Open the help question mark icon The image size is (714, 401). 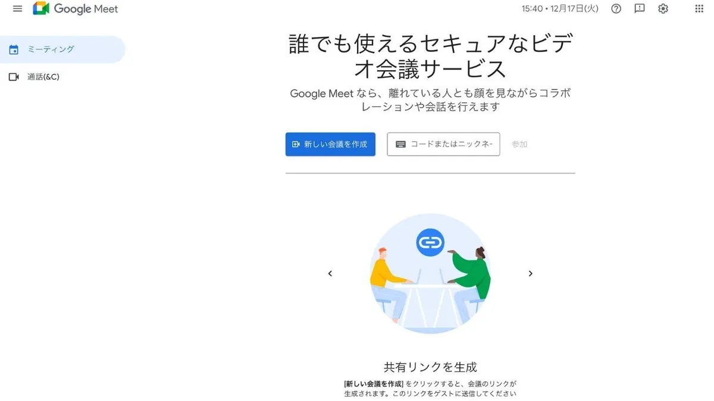pos(616,8)
